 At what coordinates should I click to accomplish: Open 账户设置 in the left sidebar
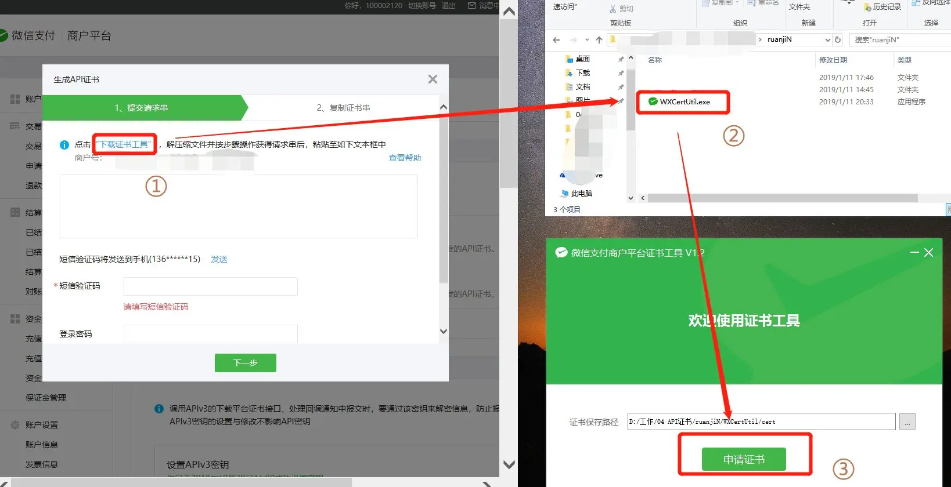pyautogui.click(x=41, y=425)
